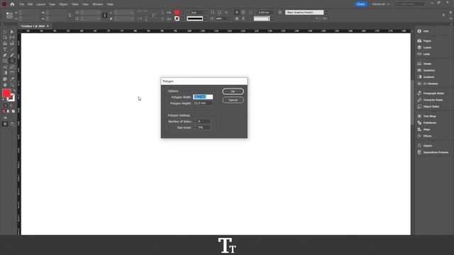Select the Eyedropper tool
The image size is (454, 255).
[x=12, y=79]
